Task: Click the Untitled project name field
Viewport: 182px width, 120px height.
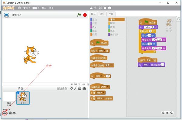Action: pos(17,15)
